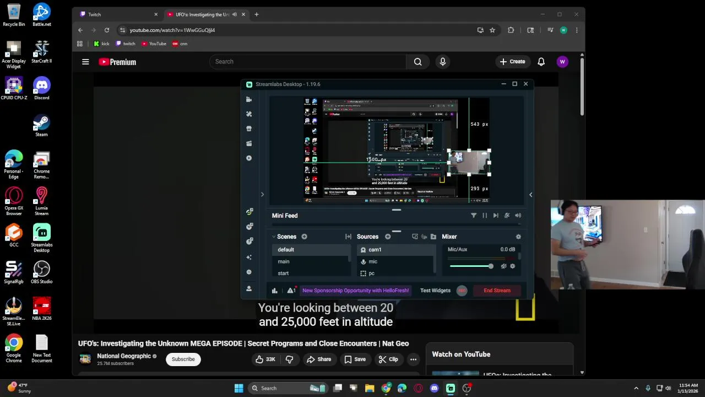Reload the YouTube page
The height and width of the screenshot is (397, 705).
coord(107,30)
